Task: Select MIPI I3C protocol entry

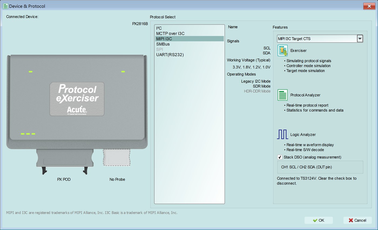Action: (x=189, y=39)
